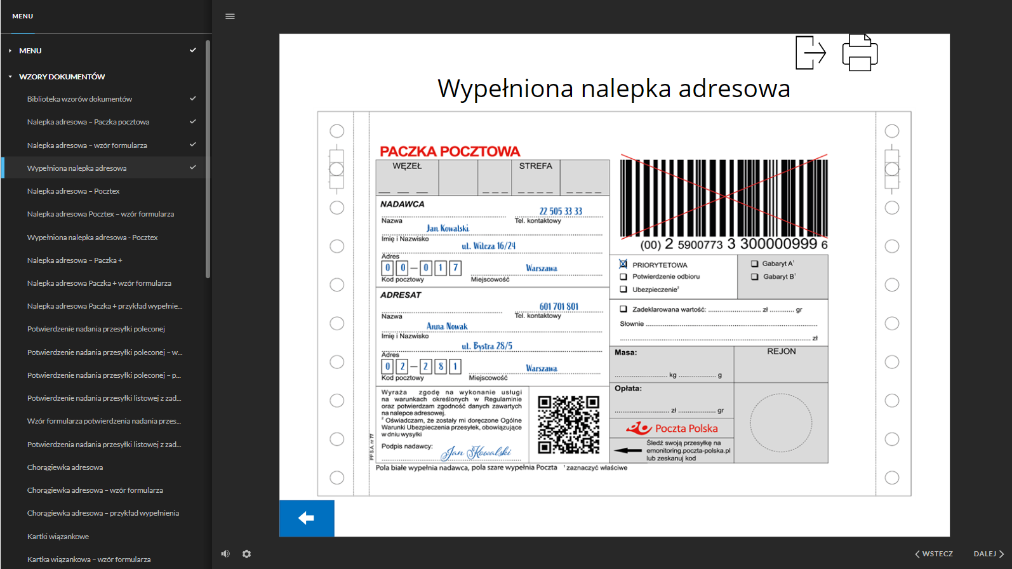Click the blue back arrow button
The image size is (1012, 569).
[307, 518]
